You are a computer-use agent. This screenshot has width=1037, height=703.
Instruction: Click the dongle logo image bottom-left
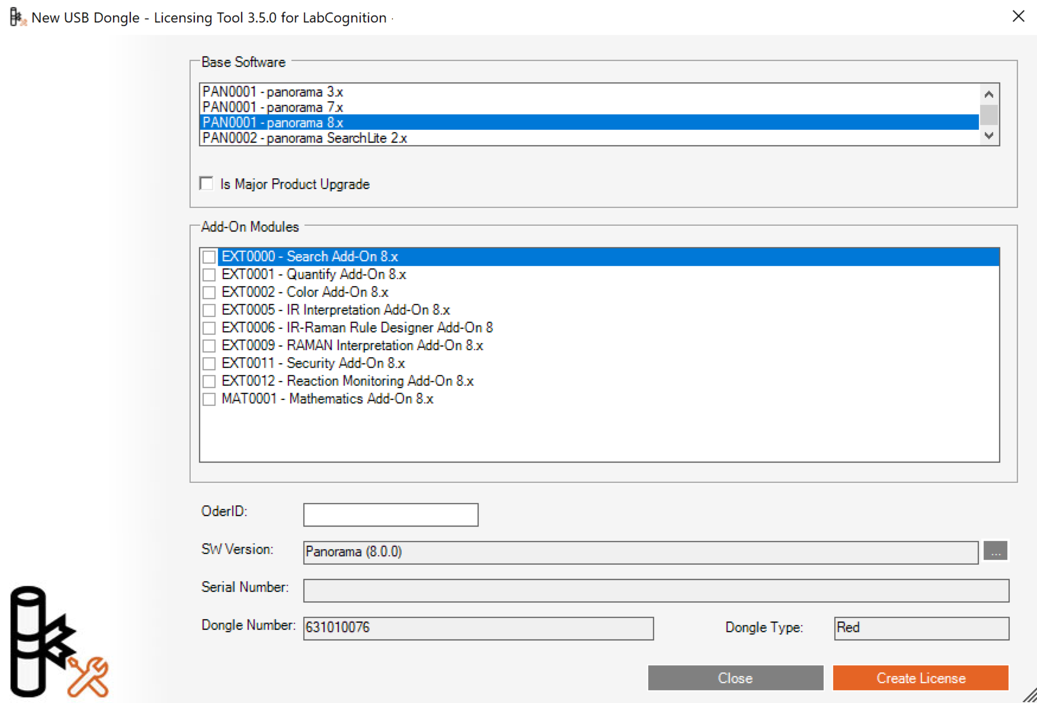(x=58, y=642)
